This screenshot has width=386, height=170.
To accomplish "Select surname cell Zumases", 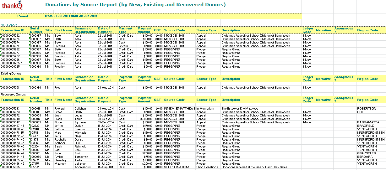I will pos(80,122).
